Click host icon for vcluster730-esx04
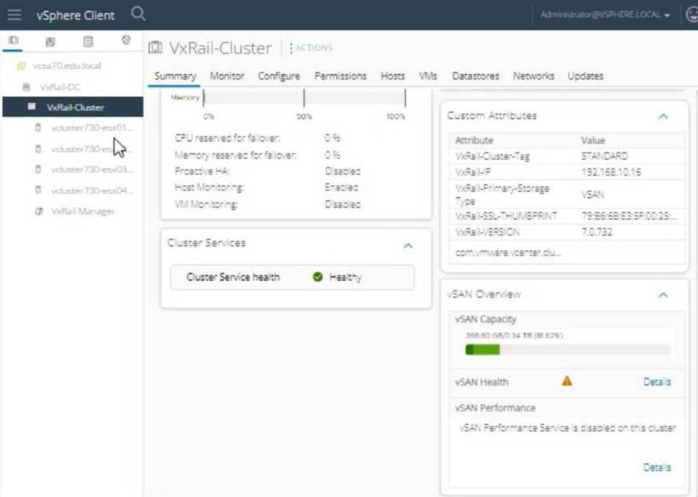The height and width of the screenshot is (497, 698). coord(38,191)
